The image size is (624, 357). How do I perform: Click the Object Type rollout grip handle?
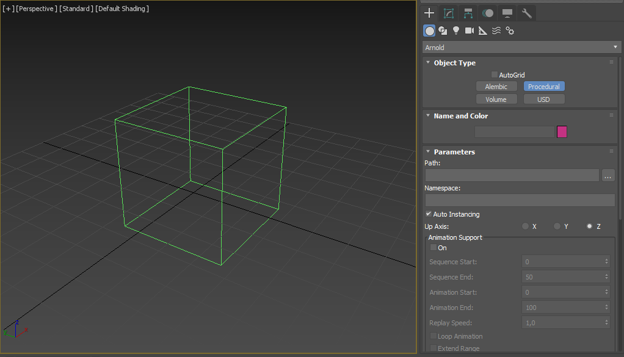[612, 62]
